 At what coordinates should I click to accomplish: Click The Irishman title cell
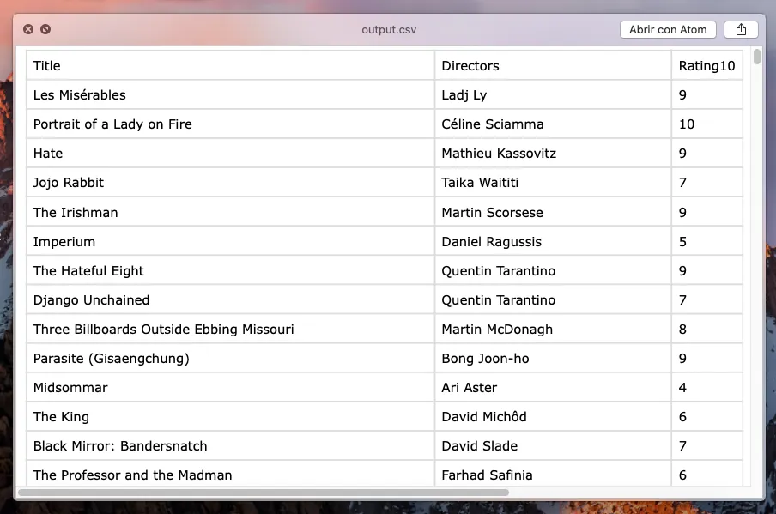231,212
